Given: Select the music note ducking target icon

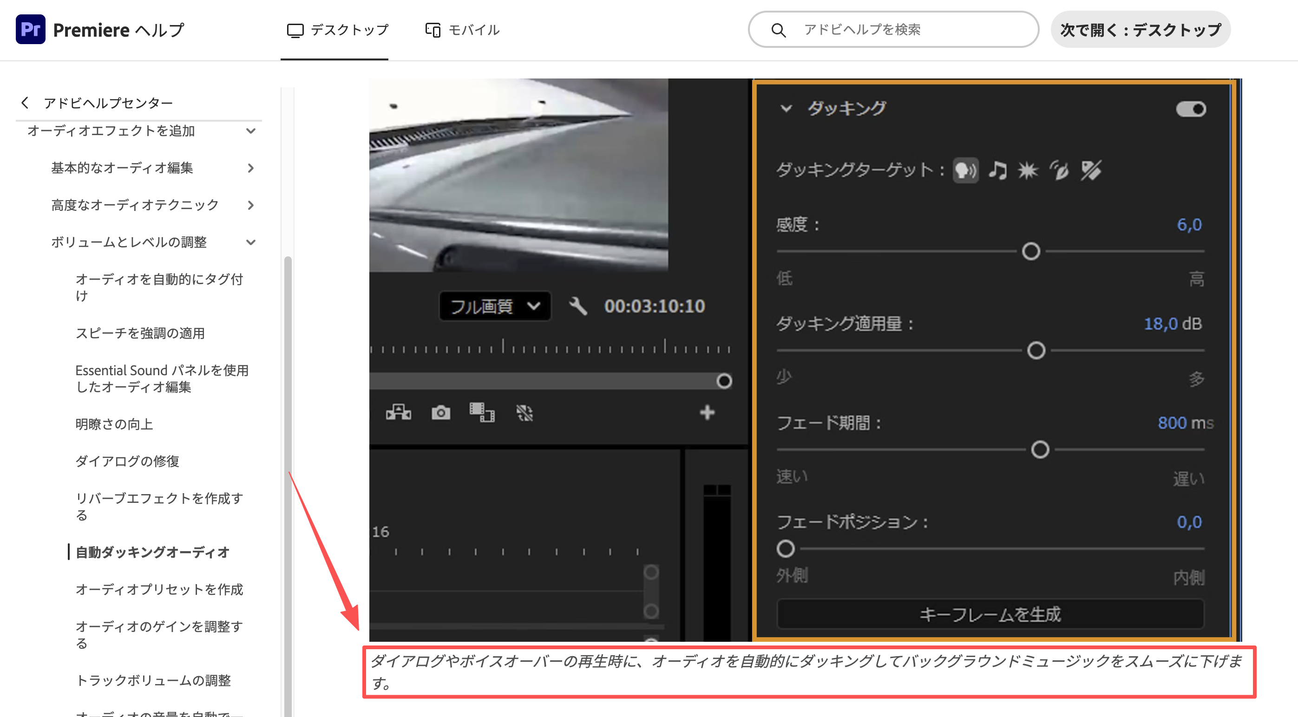Looking at the screenshot, I should click(x=998, y=170).
